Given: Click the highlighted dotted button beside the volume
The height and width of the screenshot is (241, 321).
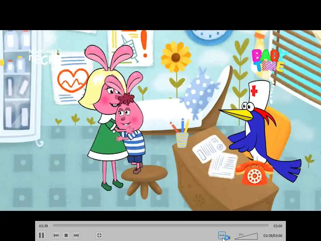Looking at the screenshot, I should pos(222,235).
